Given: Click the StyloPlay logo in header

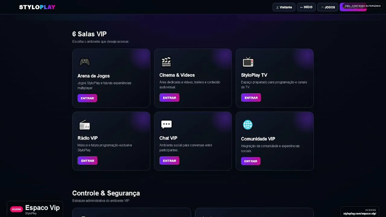Looking at the screenshot, I should (37, 7).
